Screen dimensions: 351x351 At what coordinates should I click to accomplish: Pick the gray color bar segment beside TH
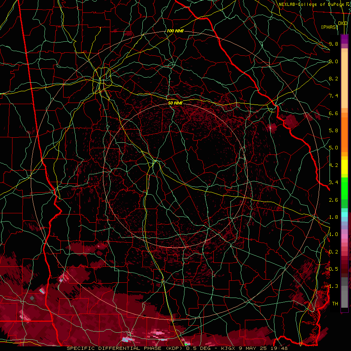(344, 299)
